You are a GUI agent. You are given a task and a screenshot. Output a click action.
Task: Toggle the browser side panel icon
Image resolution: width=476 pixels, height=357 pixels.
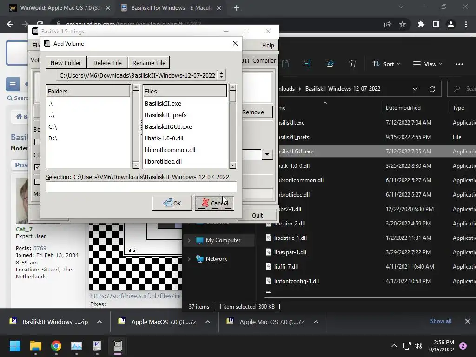436,24
